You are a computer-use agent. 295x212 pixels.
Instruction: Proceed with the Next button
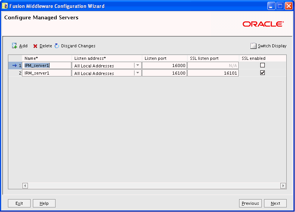[275, 203]
